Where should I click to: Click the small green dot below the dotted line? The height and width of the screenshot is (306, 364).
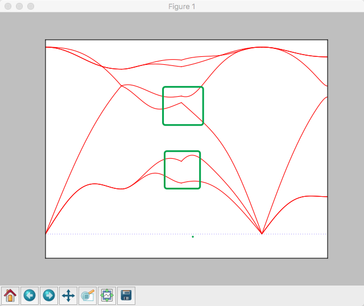point(193,237)
